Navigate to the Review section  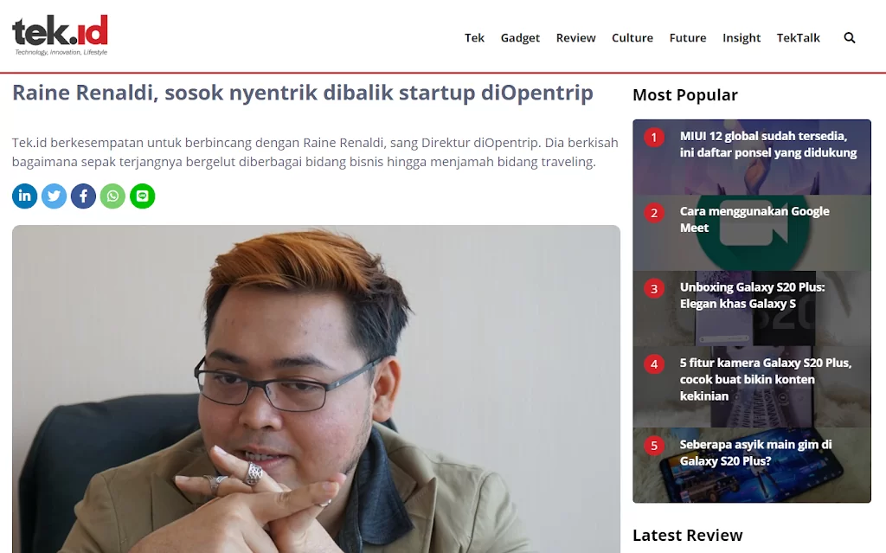pos(575,38)
